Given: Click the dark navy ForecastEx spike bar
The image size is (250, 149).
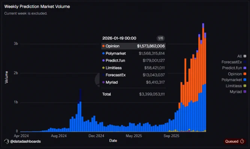Looking at the screenshot, I should 80,95.
